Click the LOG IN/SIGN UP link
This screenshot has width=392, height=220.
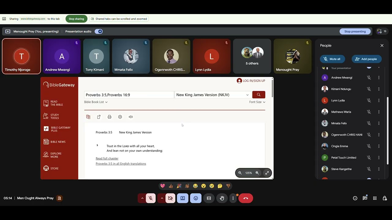251,81
